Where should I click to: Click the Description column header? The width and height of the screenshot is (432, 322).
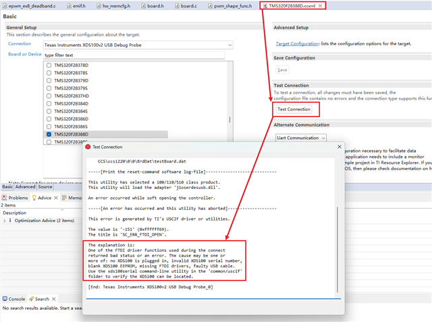14,213
